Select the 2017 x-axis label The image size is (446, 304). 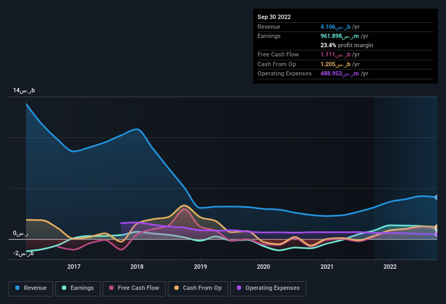click(74, 267)
